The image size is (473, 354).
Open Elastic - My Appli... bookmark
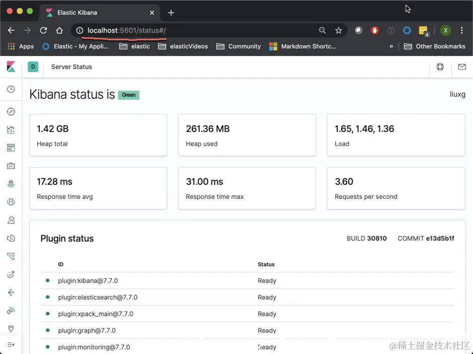[75, 46]
